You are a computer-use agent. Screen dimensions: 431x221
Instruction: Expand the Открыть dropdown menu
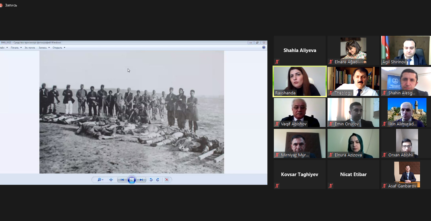click(59, 47)
